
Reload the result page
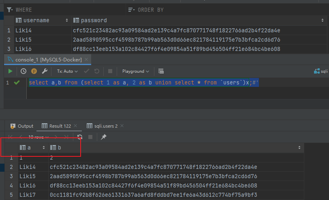tap(80, 137)
